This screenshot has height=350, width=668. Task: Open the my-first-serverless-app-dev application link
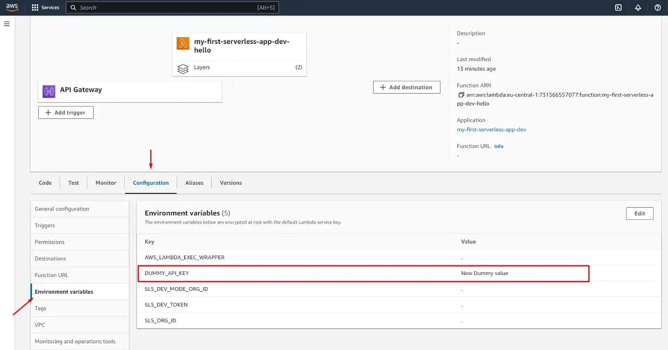[x=491, y=129]
